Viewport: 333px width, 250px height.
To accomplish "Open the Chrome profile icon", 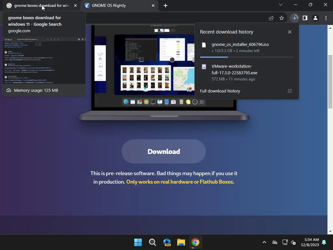I will pyautogui.click(x=315, y=18).
